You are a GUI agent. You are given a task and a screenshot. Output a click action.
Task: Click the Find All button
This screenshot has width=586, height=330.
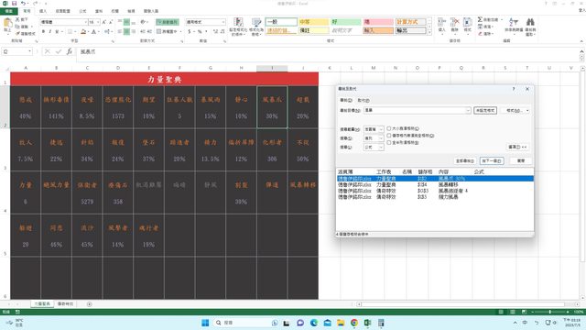[465, 161]
